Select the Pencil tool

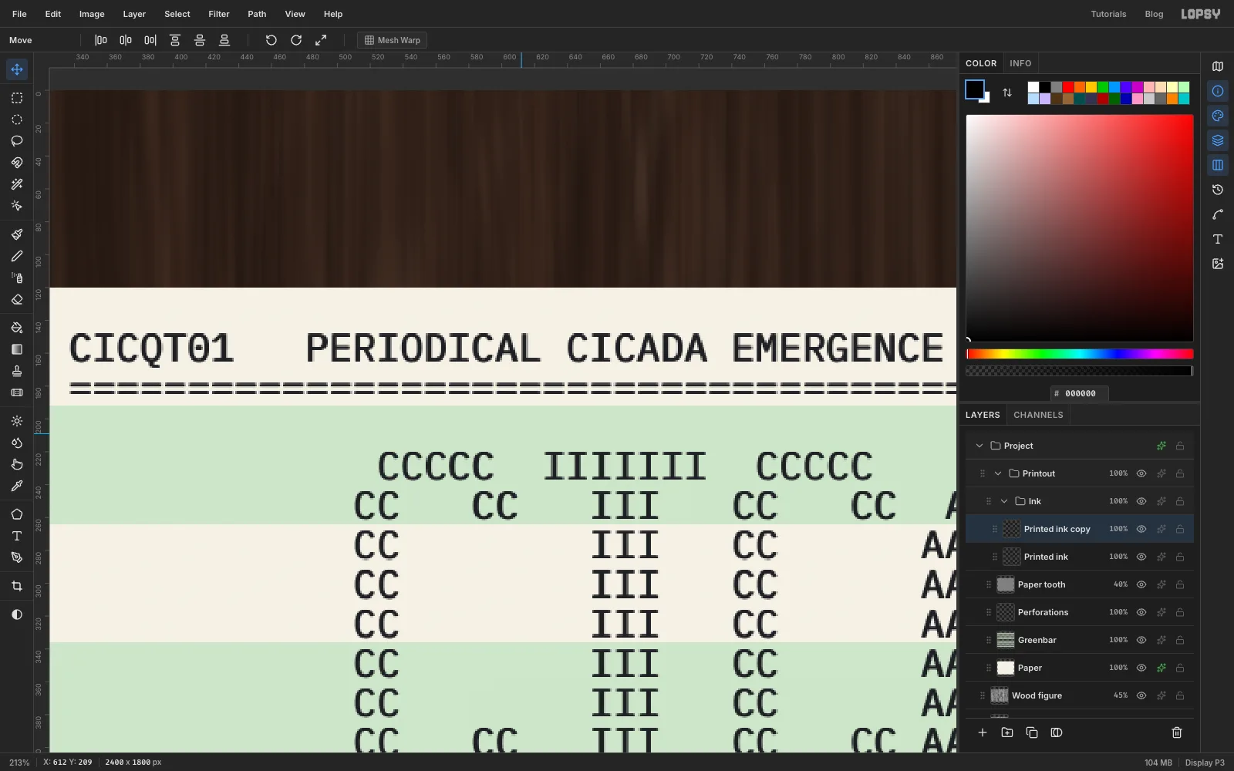[x=17, y=256]
